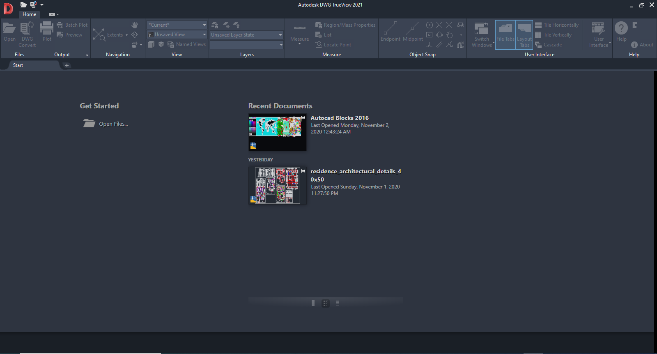
Task: Click the Tangent object snap icon
Action: pyautogui.click(x=450, y=35)
